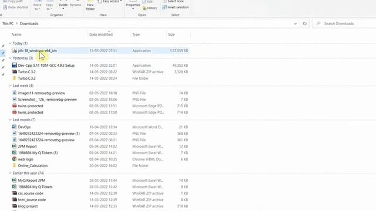Screen dimensions: 376x211
Task: Click the Paste shortcut icon
Action: tap(5, 7)
